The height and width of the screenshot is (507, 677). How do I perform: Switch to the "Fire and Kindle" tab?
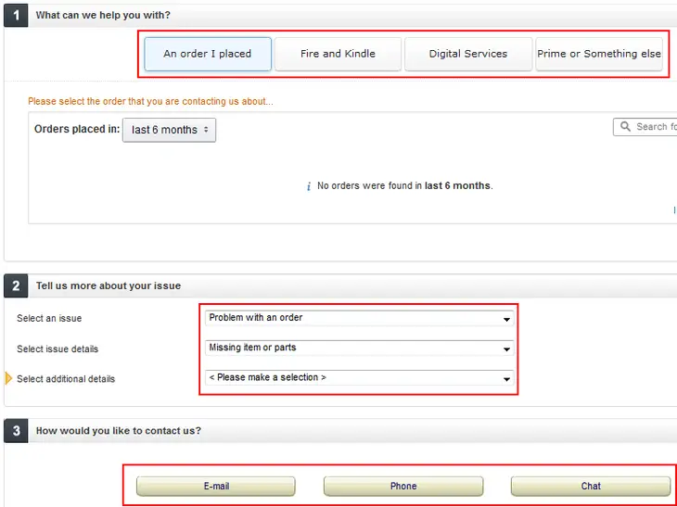pyautogui.click(x=338, y=54)
